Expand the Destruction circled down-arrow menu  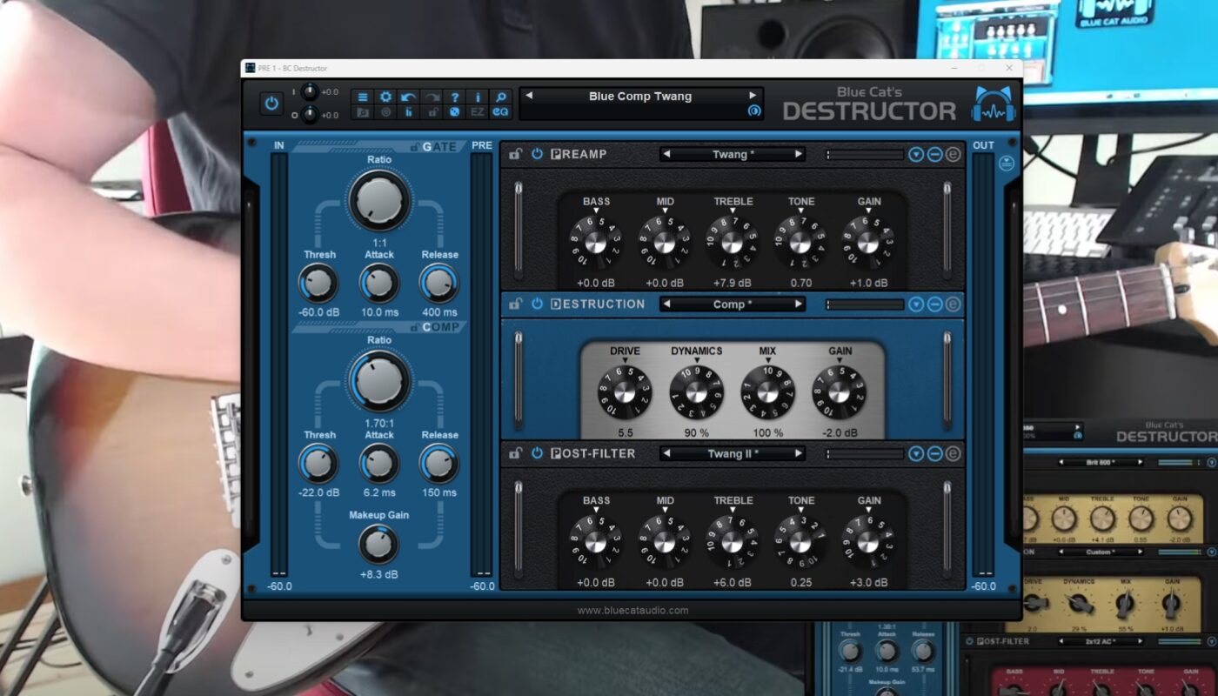(x=916, y=304)
